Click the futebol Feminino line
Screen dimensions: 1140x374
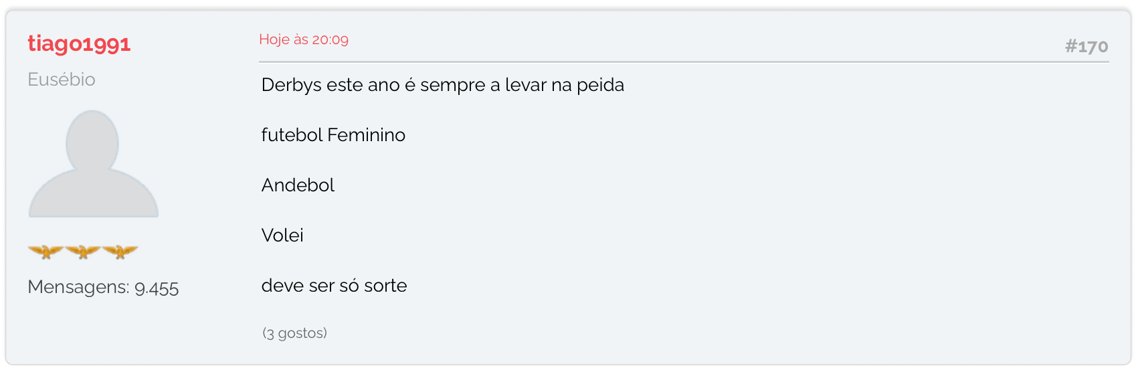tap(333, 135)
